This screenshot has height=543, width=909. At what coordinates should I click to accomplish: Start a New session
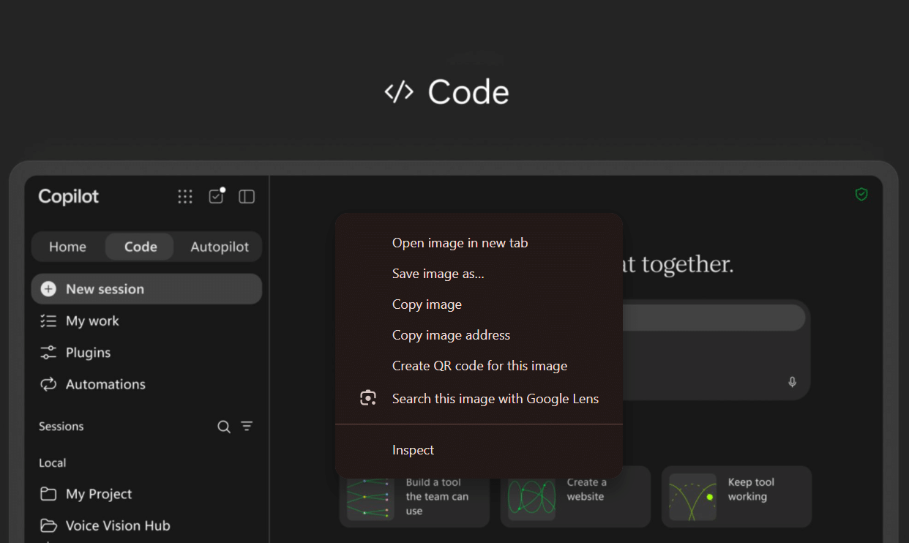click(x=146, y=289)
